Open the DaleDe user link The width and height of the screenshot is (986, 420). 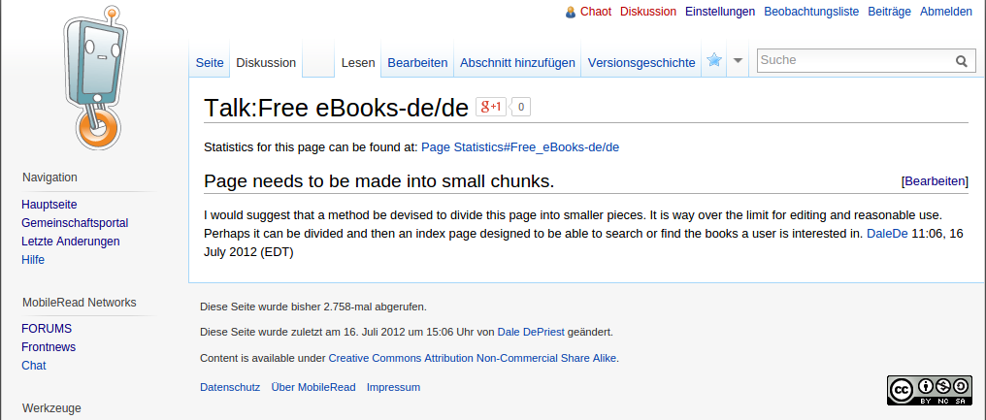(x=887, y=234)
